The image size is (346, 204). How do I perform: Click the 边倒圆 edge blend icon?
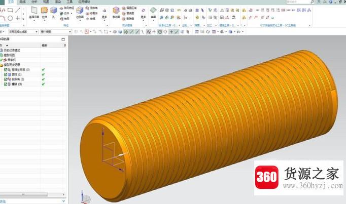(x=80, y=10)
